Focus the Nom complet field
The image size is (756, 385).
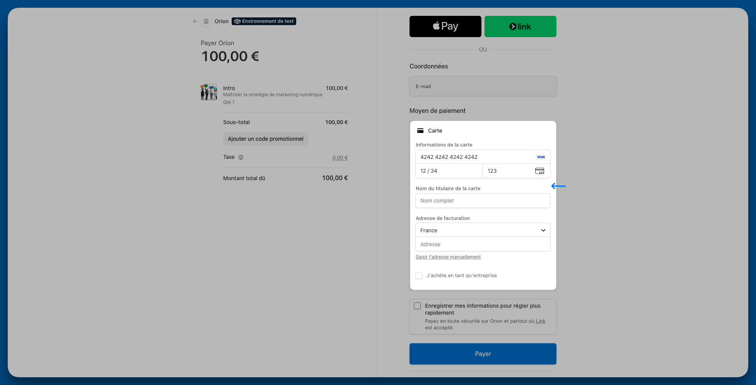click(483, 201)
